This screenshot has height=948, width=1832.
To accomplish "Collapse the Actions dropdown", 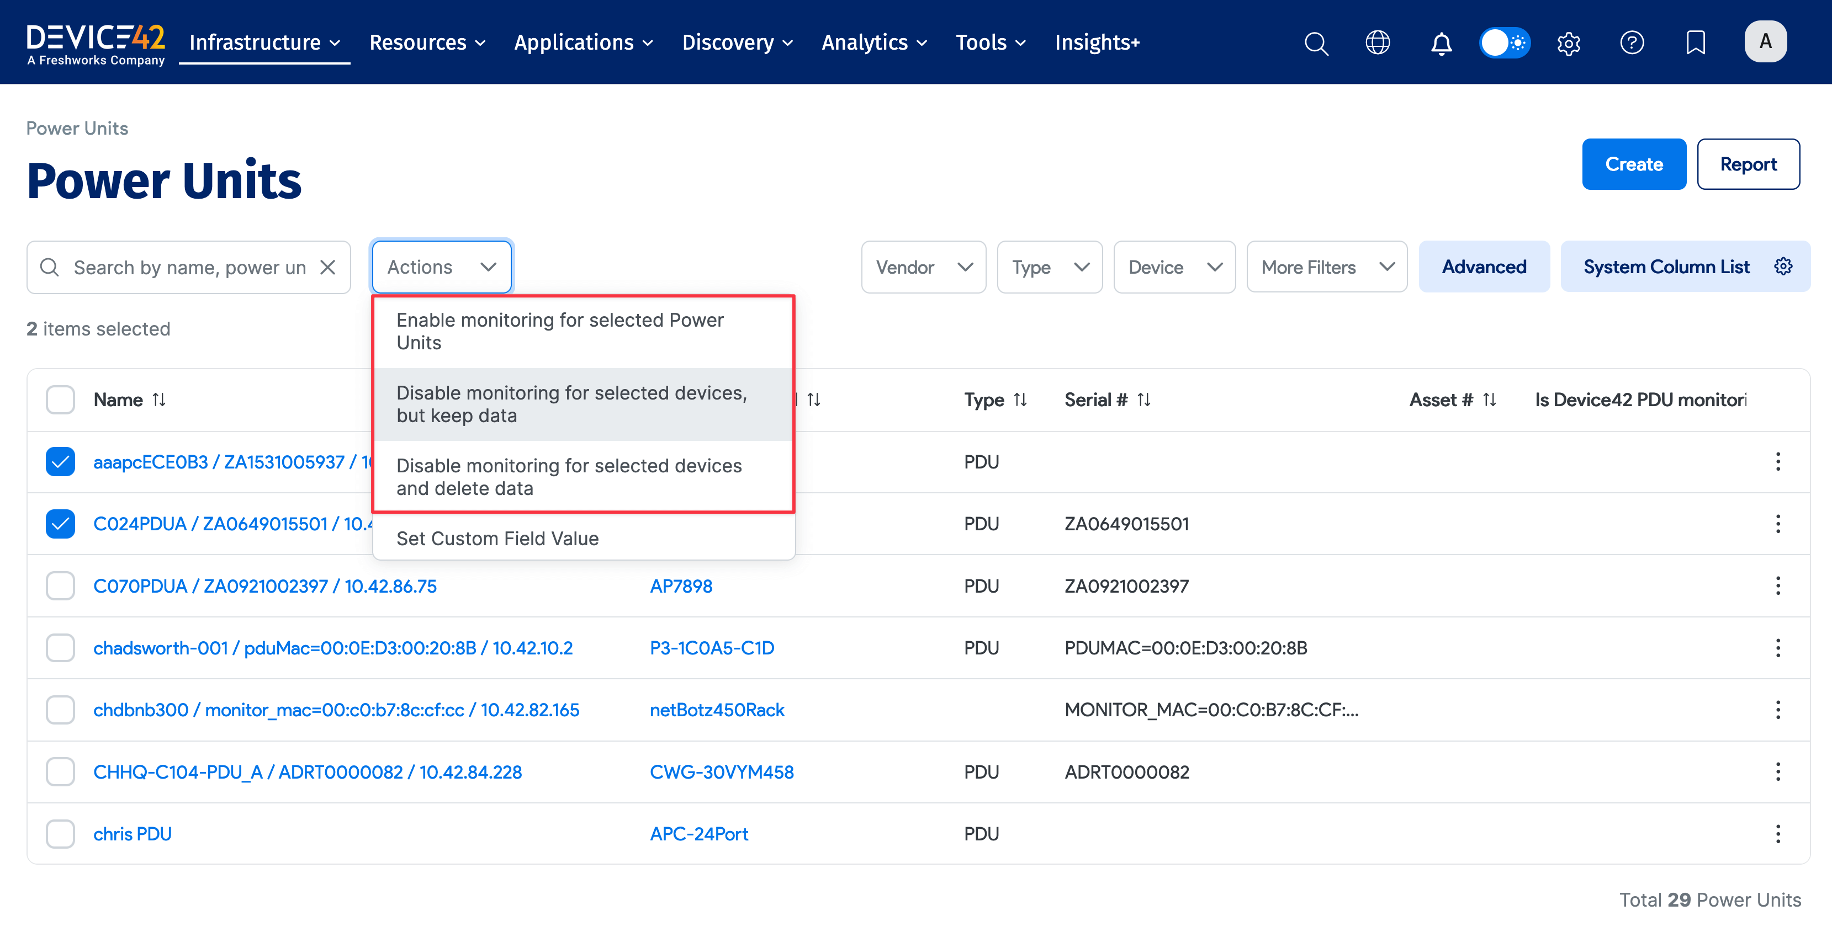I will click(x=441, y=267).
